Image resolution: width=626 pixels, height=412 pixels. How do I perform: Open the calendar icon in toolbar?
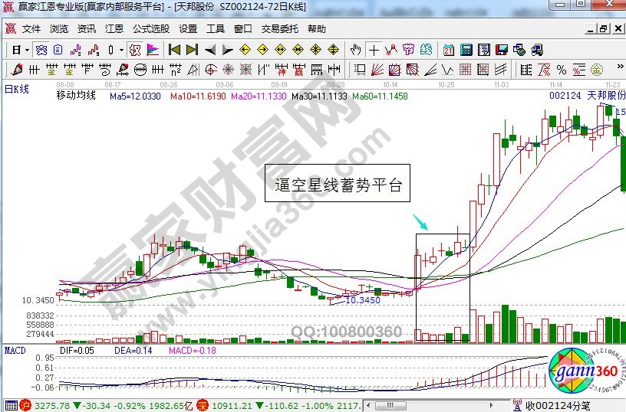coord(448,50)
